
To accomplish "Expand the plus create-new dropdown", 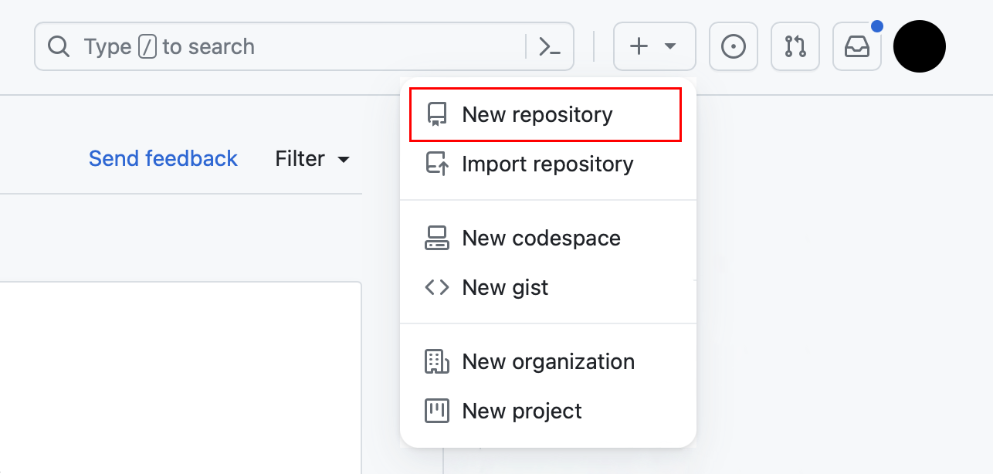I will (655, 46).
